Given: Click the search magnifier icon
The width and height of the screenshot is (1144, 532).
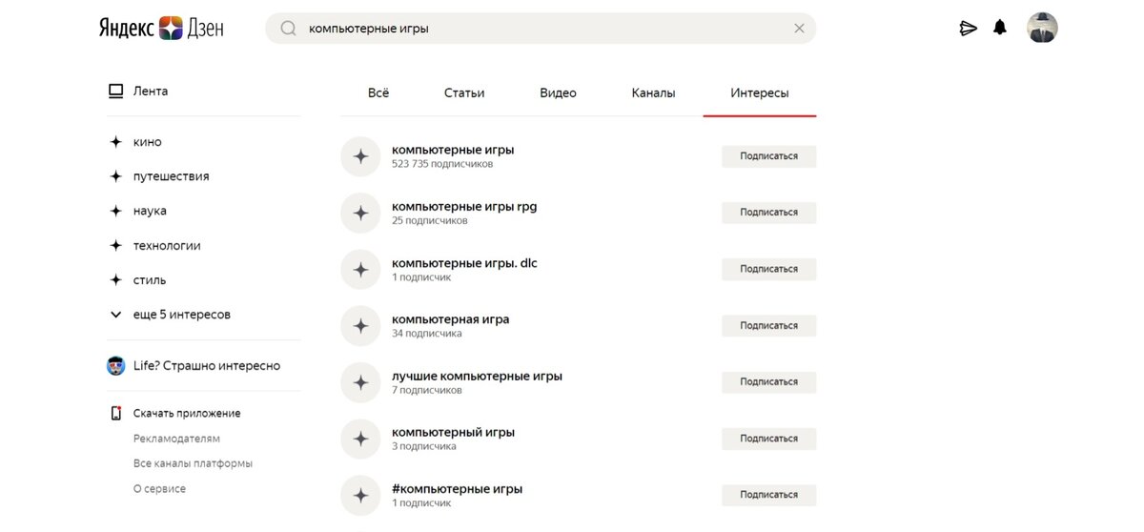Looking at the screenshot, I should click(x=288, y=29).
